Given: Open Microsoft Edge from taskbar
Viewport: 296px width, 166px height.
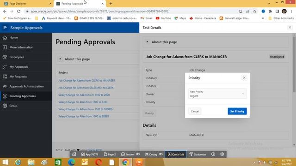Looking at the screenshot, I should coord(71,162).
